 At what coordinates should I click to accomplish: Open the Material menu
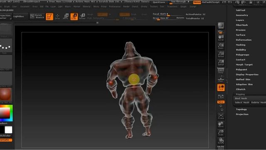(x=86, y=7)
